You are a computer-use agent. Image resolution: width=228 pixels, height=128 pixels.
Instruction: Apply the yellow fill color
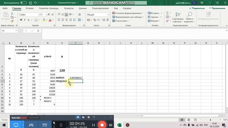coord(44,20)
